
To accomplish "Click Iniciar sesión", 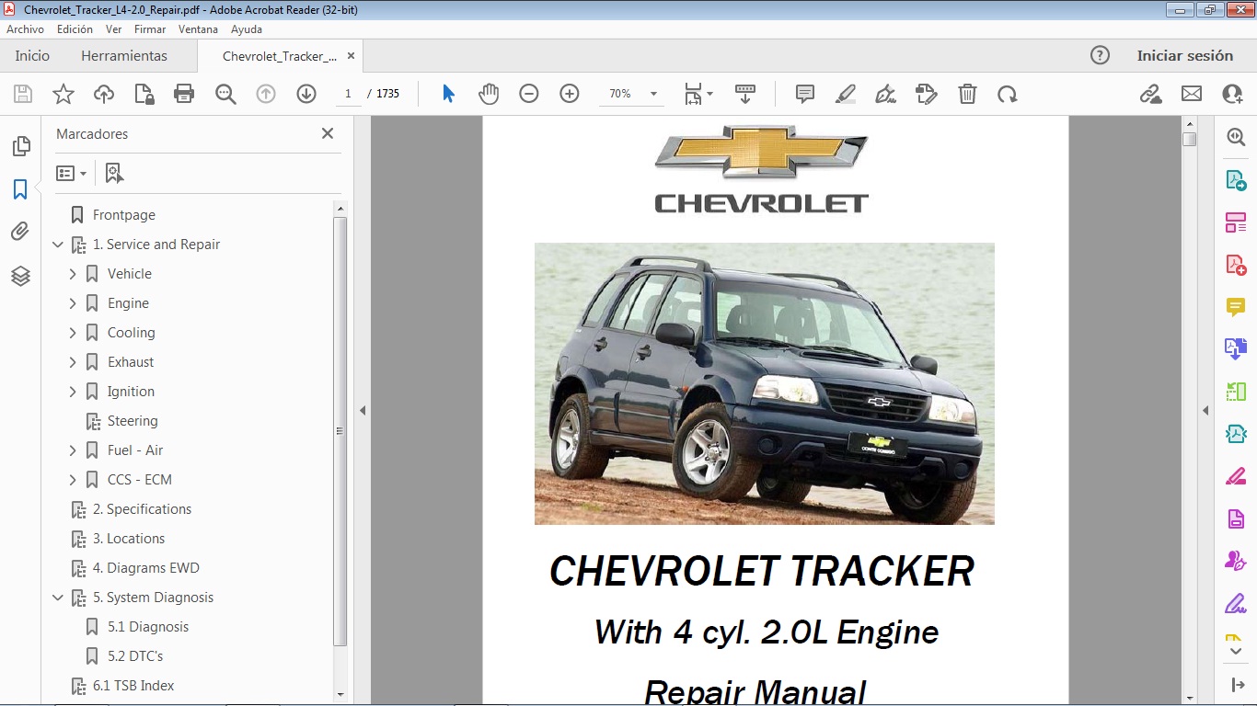I will coord(1184,56).
